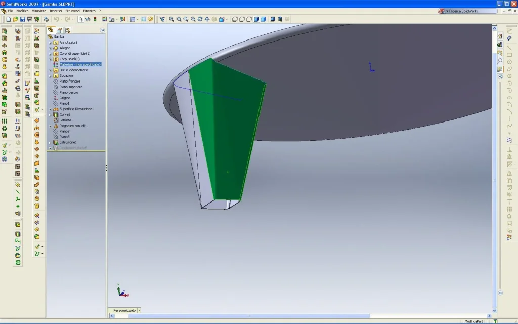Click the New document icon
This screenshot has width=518, height=324.
[9, 19]
